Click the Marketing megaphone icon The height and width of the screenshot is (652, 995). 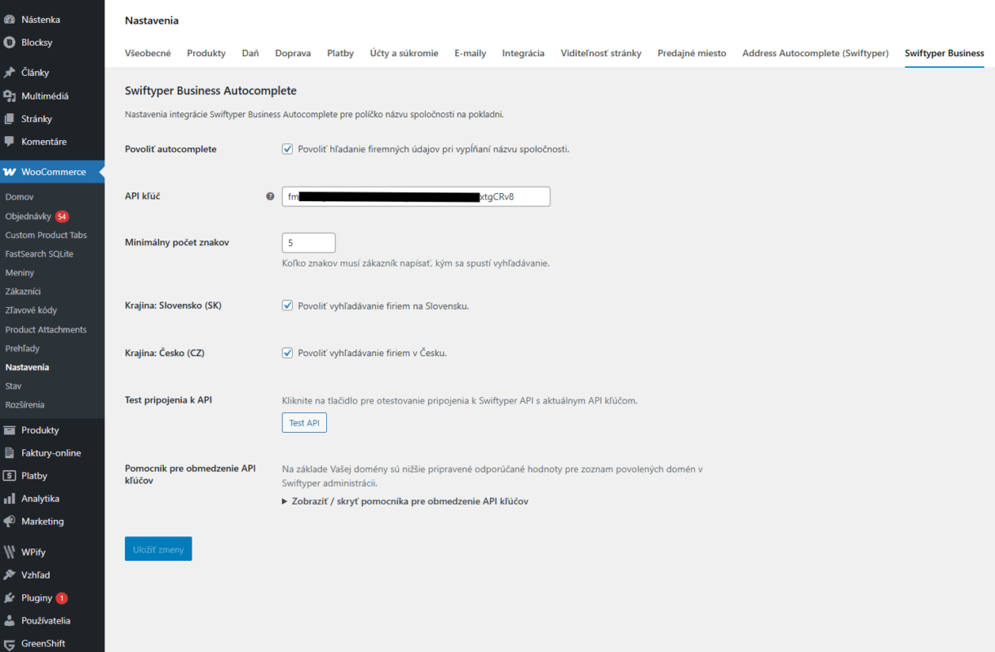pos(10,522)
